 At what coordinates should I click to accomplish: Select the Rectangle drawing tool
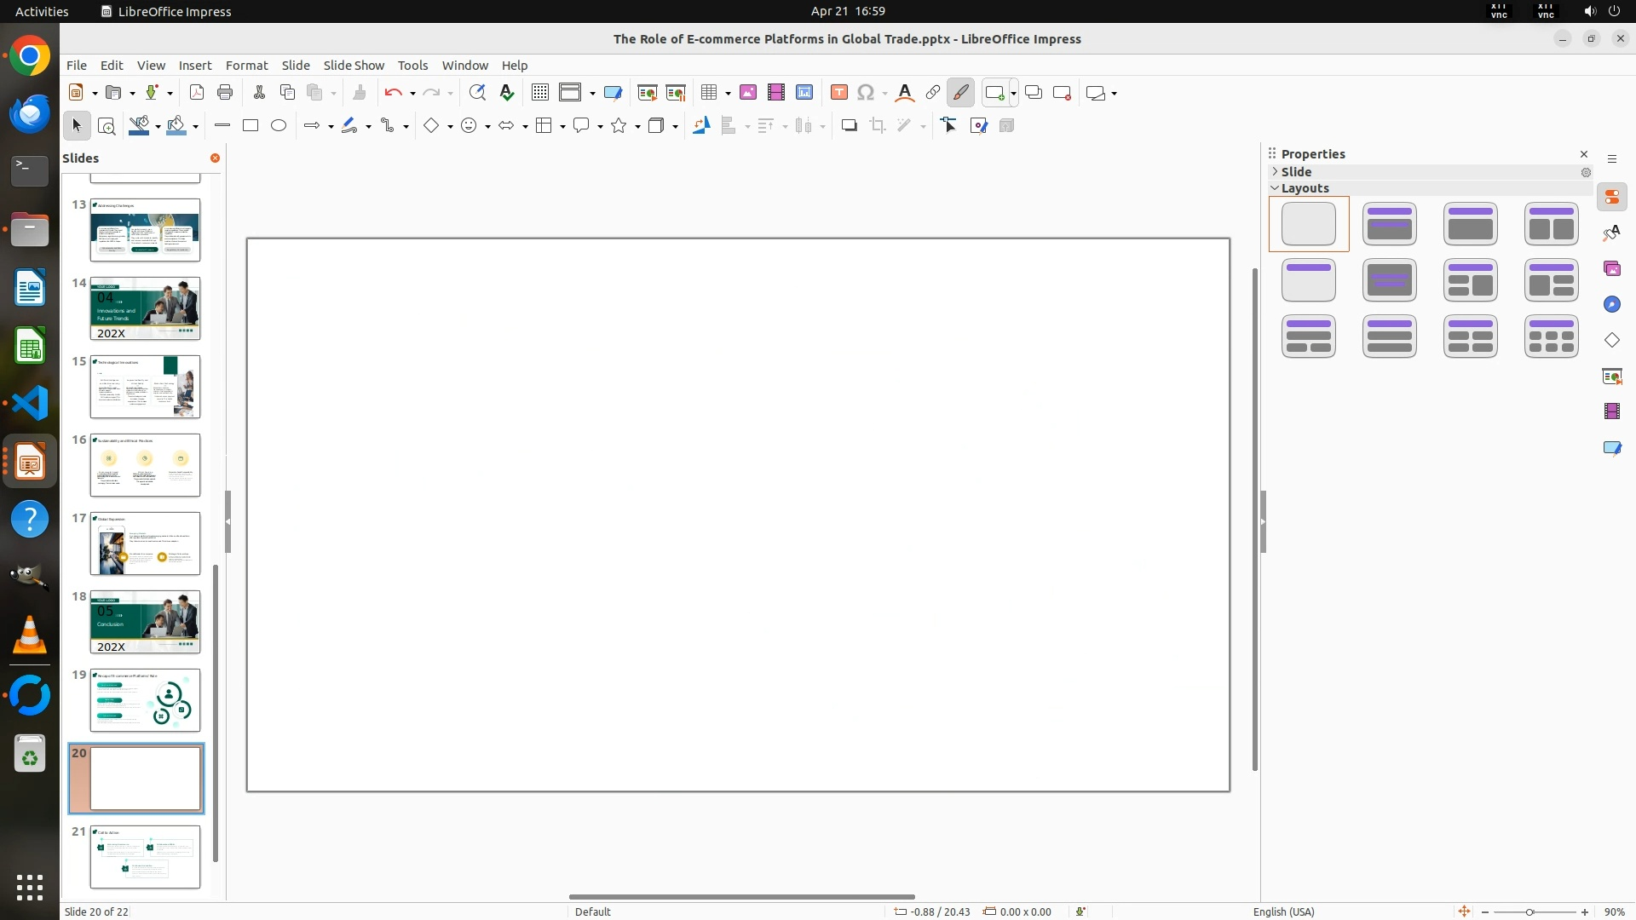251,126
